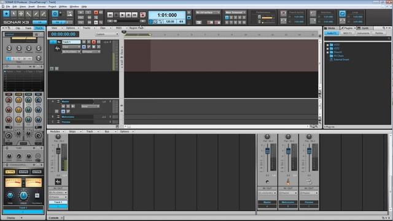Open the Mix Scene dropdown
The height and width of the screenshot is (221, 393).
coord(235,12)
